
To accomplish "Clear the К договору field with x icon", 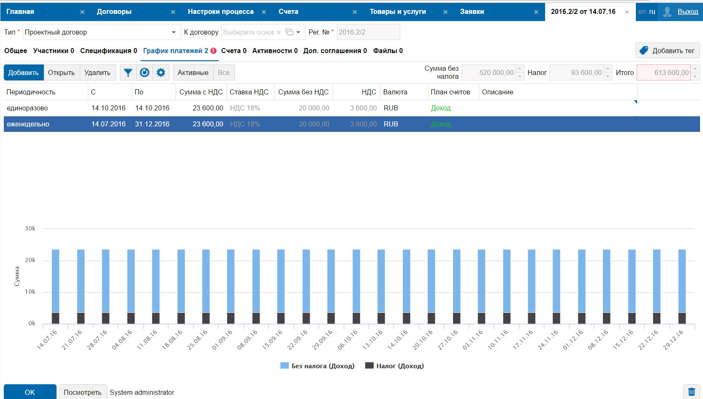I will (279, 32).
